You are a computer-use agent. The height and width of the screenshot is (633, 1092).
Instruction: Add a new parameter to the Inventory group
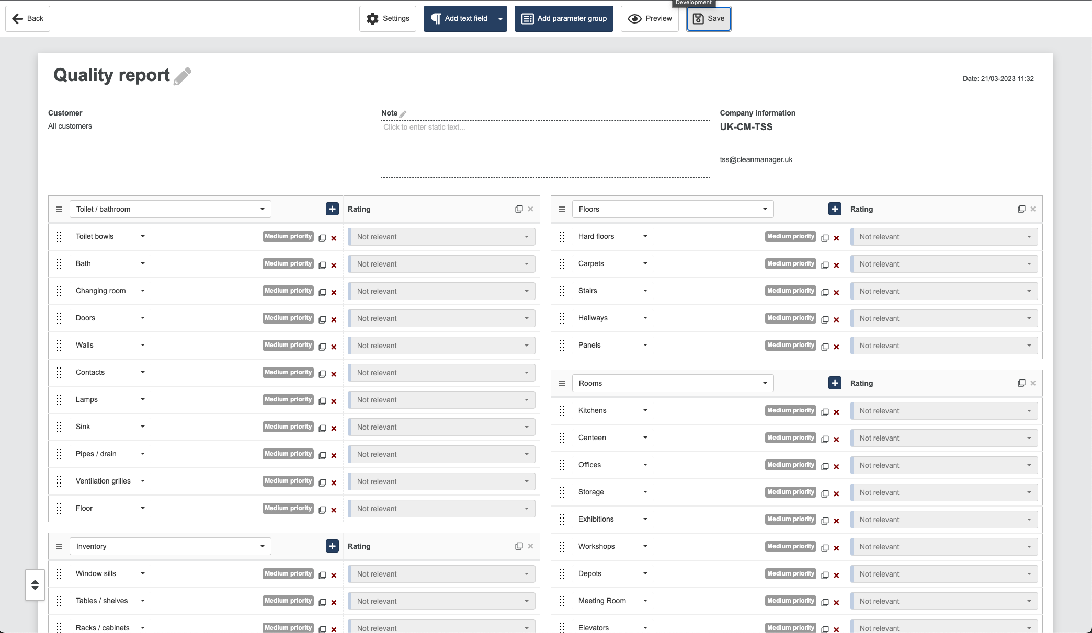(x=332, y=546)
